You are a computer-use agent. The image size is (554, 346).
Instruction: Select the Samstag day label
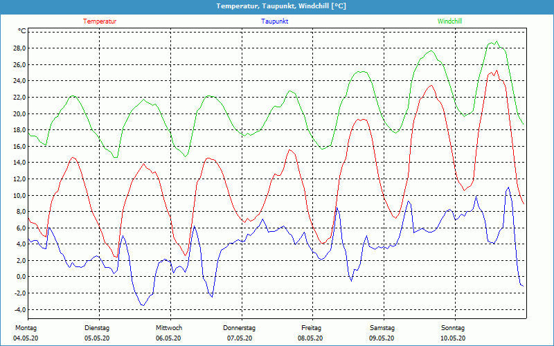click(382, 328)
